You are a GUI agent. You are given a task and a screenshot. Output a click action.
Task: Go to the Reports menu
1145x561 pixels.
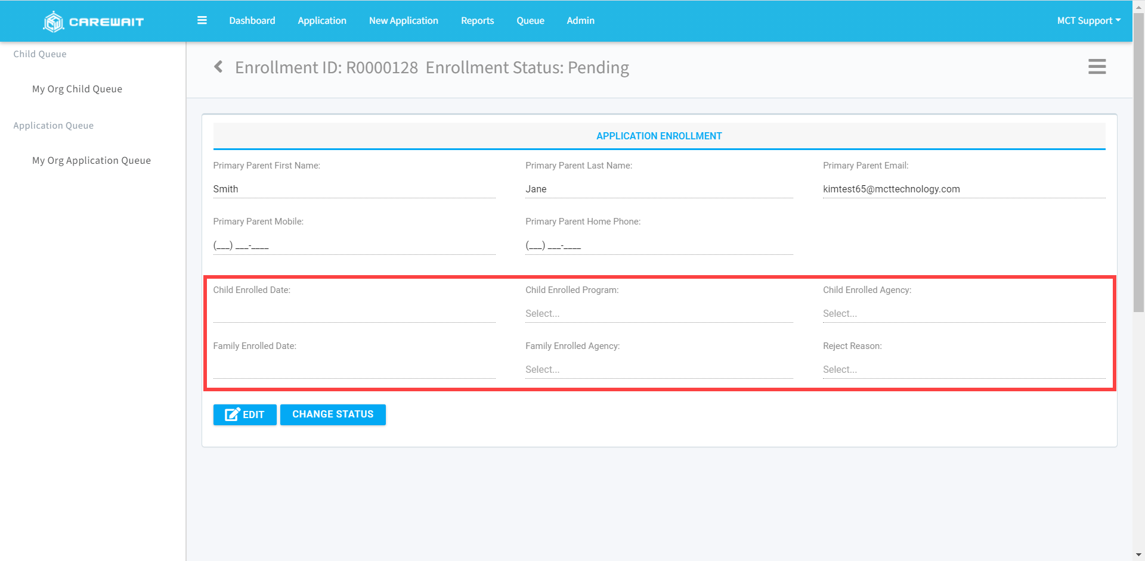pos(477,21)
